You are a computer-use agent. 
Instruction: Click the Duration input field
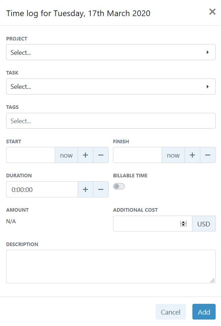(x=42, y=190)
